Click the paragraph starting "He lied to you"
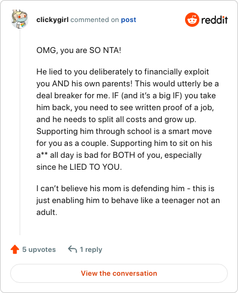This screenshot has height=293, width=238. 128,119
